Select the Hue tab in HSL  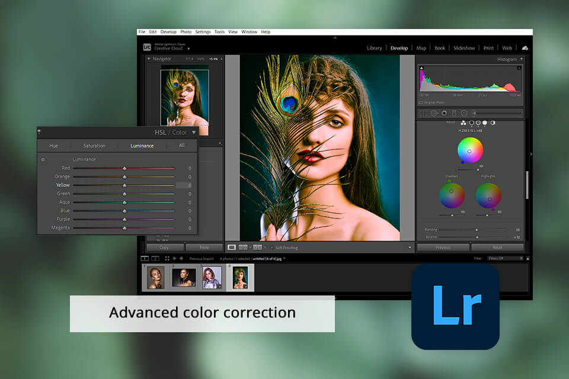(x=54, y=146)
